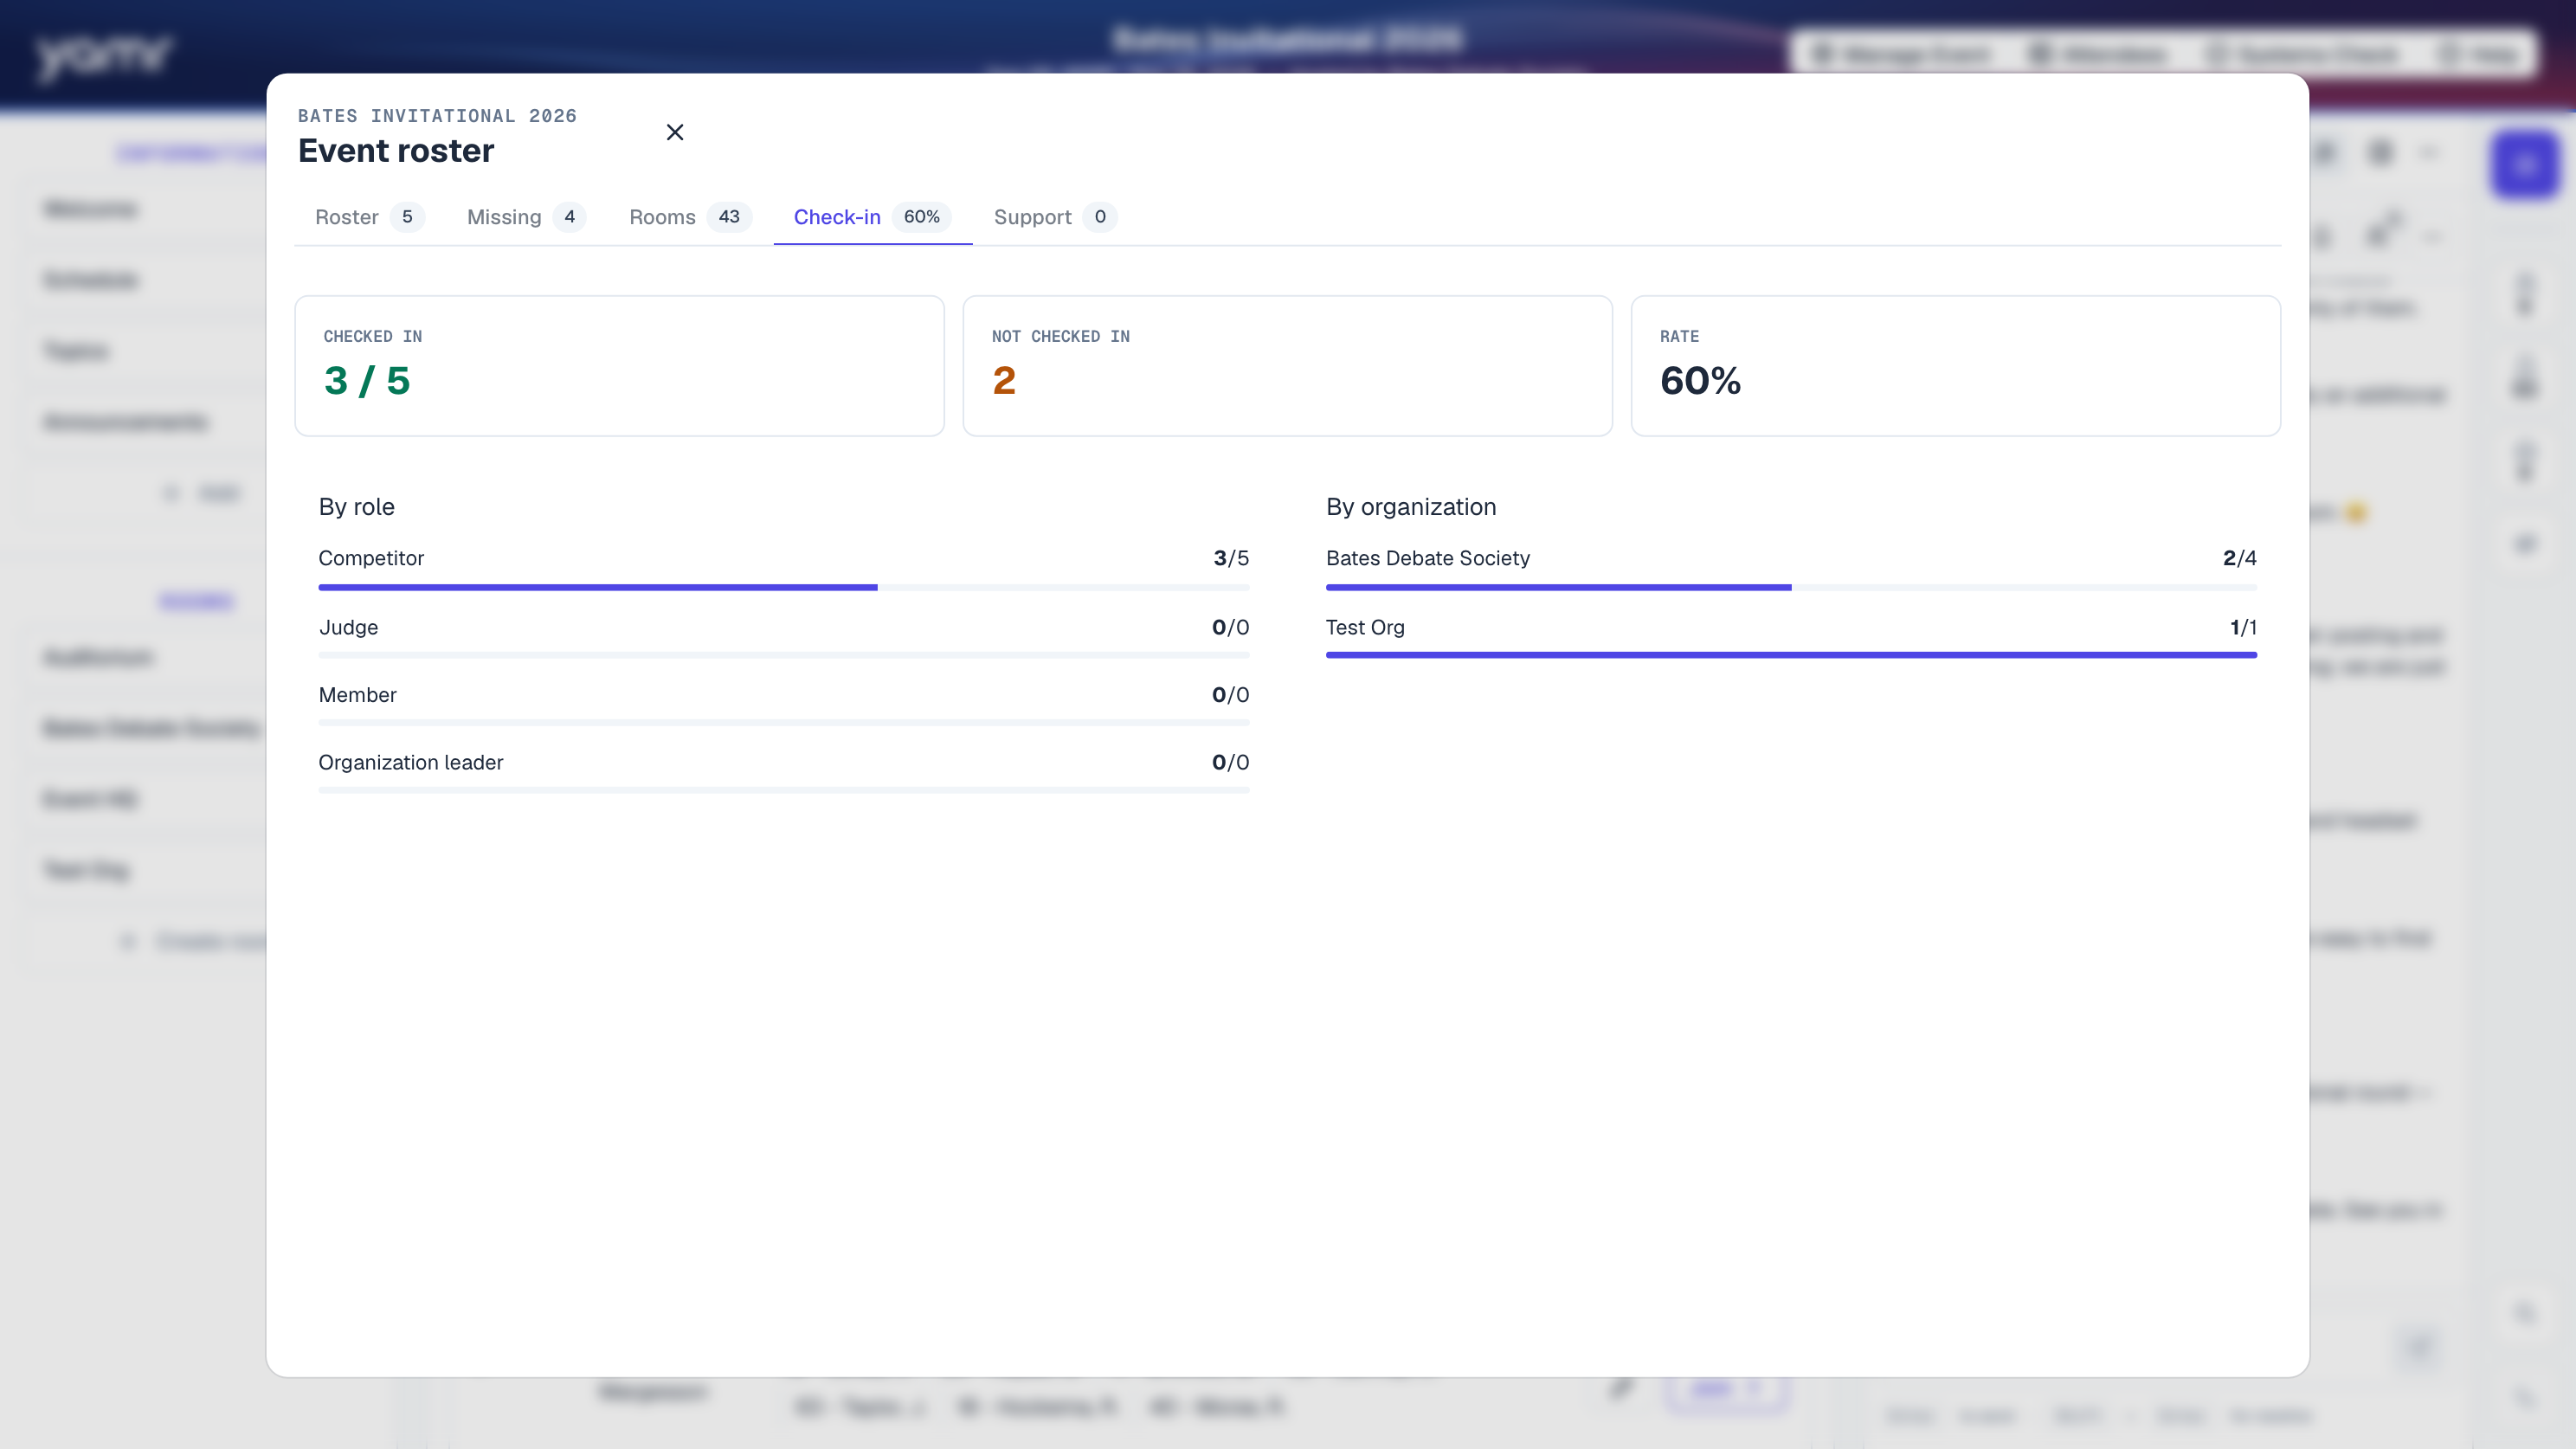Click the Test Org organization label
Screen dimensions: 2576x1449
1365,627
